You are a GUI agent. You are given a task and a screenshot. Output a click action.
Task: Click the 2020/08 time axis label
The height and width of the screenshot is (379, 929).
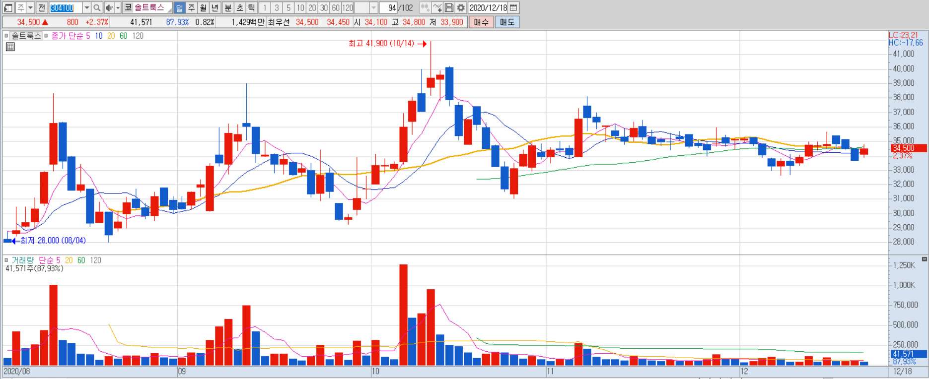(x=16, y=371)
